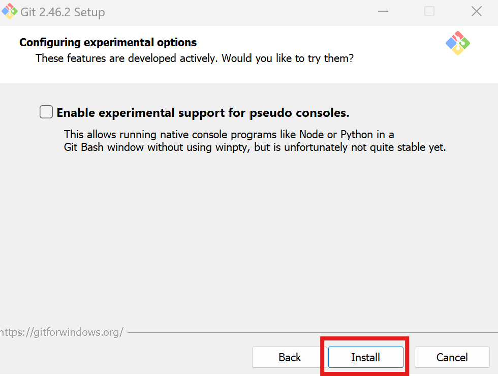Minimize the Git Setup window

[383, 11]
